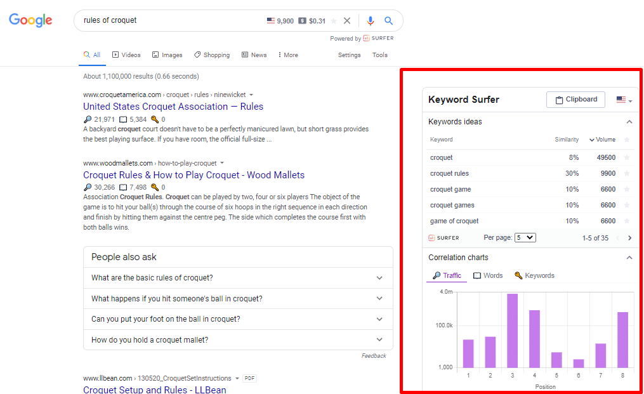This screenshot has width=644, height=394.
Task: Click traffic icon 30,266 under Wood Mallets result
Action: [88, 187]
